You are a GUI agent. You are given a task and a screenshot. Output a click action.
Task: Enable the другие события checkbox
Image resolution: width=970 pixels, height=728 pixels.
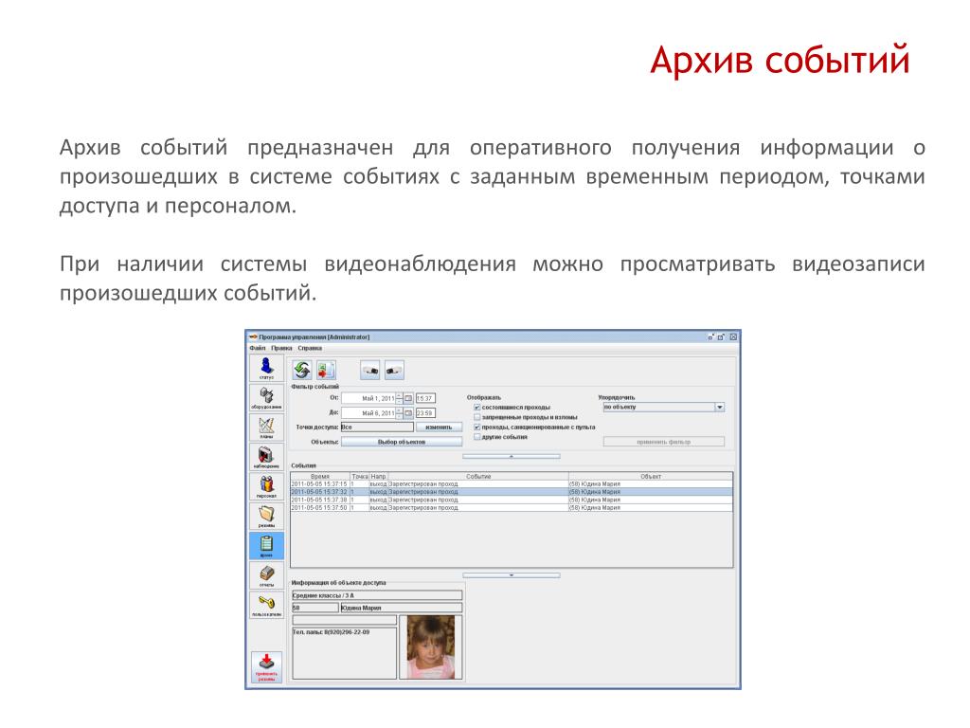(477, 437)
